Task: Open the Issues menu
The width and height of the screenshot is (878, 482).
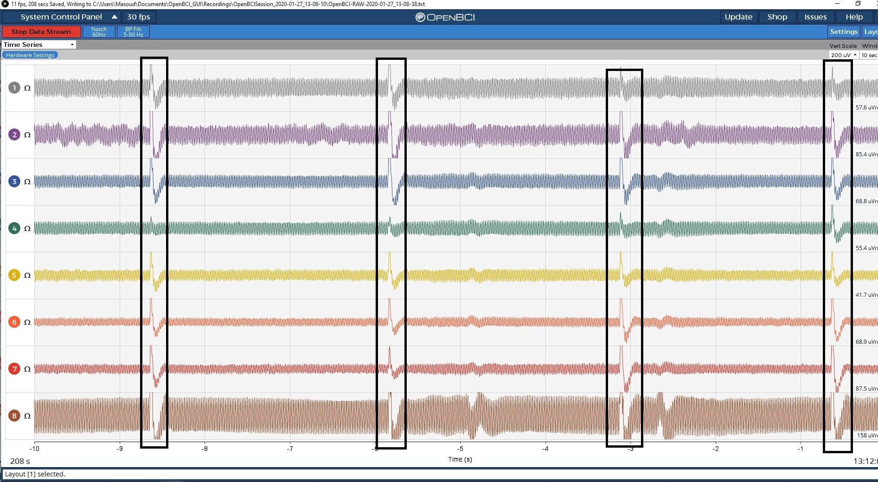Action: coord(815,17)
